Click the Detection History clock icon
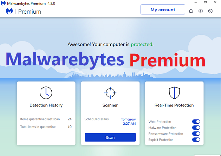The image size is (221, 156). click(46, 93)
